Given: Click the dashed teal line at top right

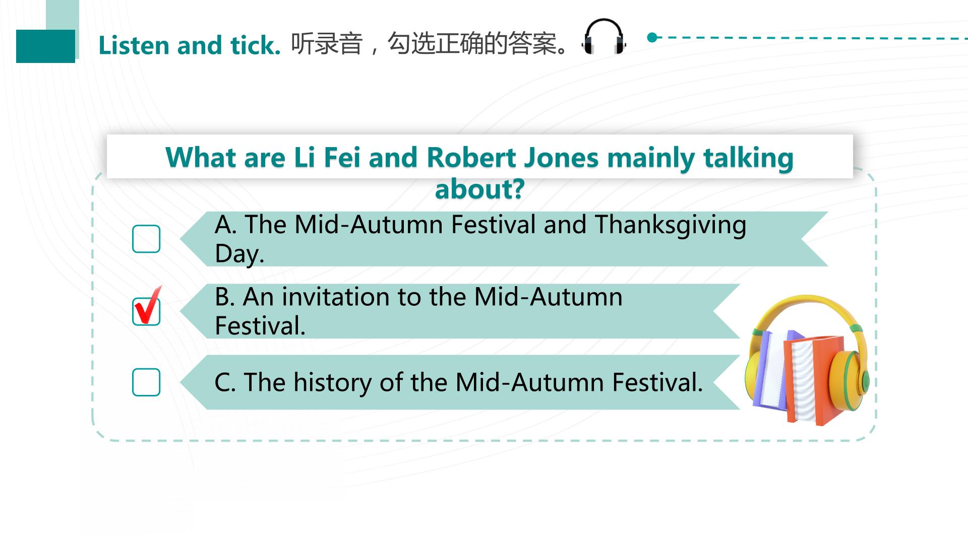Looking at the screenshot, I should pos(812,38).
